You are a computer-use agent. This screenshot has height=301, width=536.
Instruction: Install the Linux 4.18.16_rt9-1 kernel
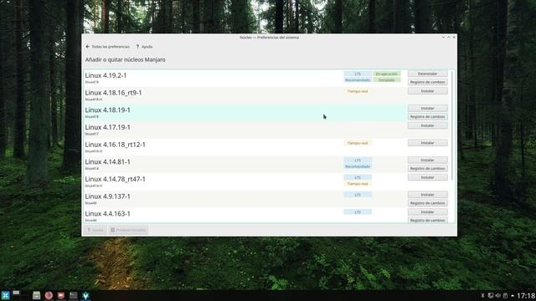click(x=427, y=91)
